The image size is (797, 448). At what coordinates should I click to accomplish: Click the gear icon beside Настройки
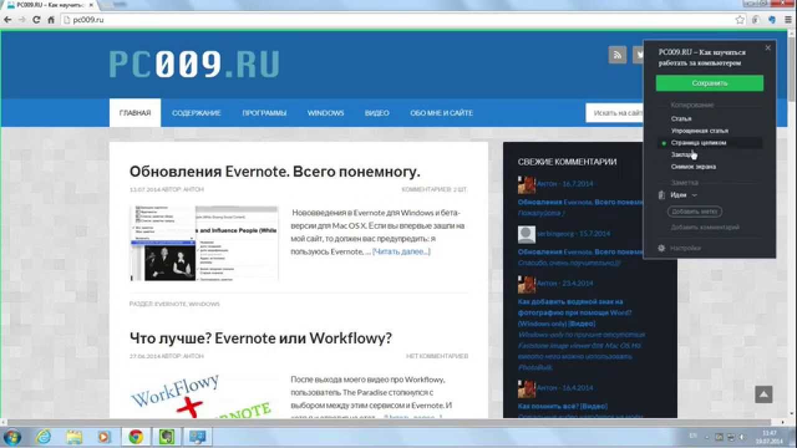(661, 248)
